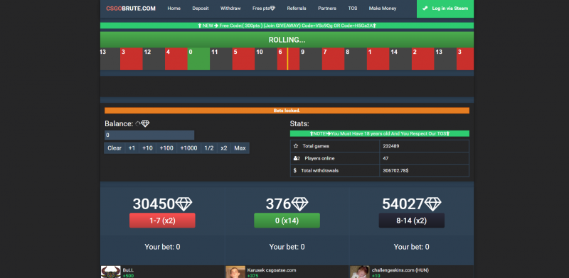Image resolution: width=569 pixels, height=278 pixels.
Task: Select the Total games value 232489
Action: coord(391,146)
